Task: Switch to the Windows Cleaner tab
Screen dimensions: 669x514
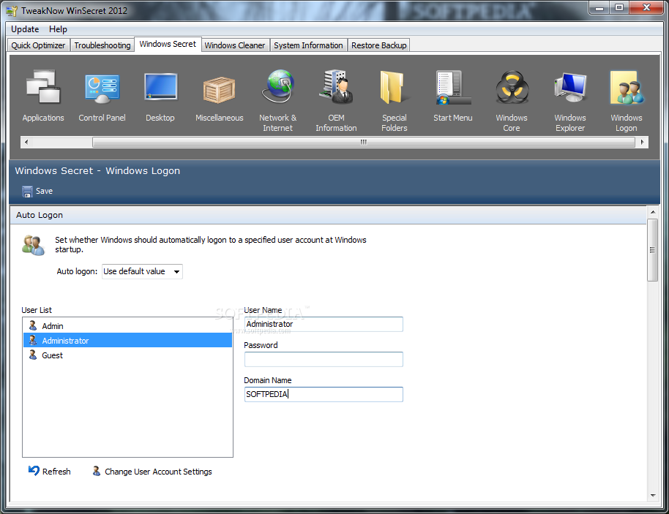Action: 235,45
